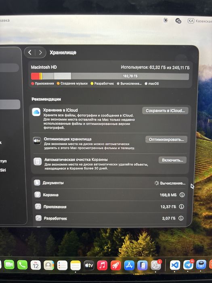This screenshot has height=283, width=212.
Task: Click the storage usage bar for Macintosh HD
Action: click(x=110, y=76)
